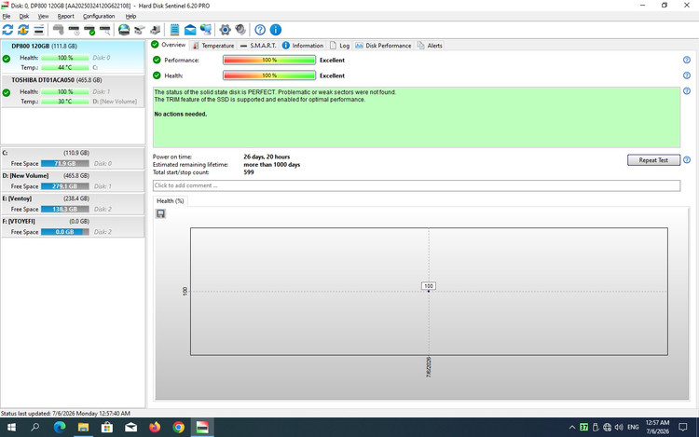Viewport: 699px width, 437px height.
Task: Click the globe over disk toolbar icon
Action: coord(124,30)
